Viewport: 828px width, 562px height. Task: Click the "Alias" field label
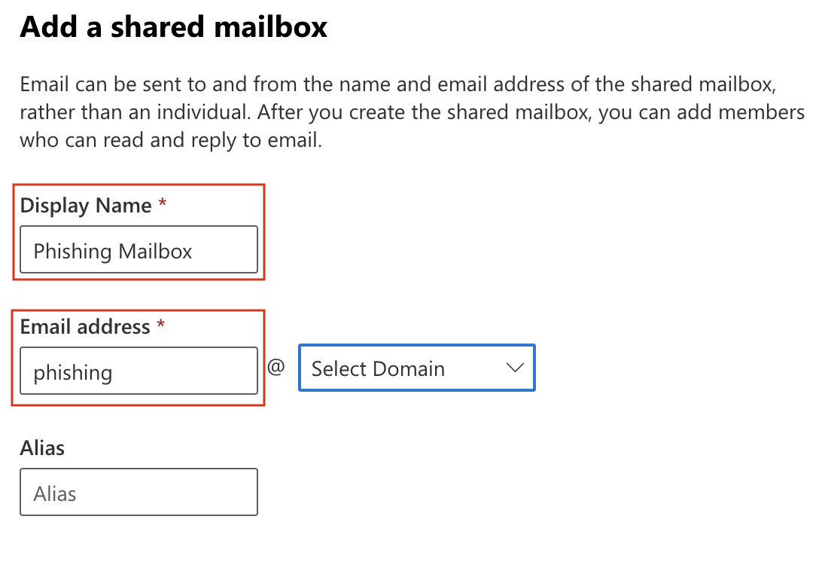[42, 448]
